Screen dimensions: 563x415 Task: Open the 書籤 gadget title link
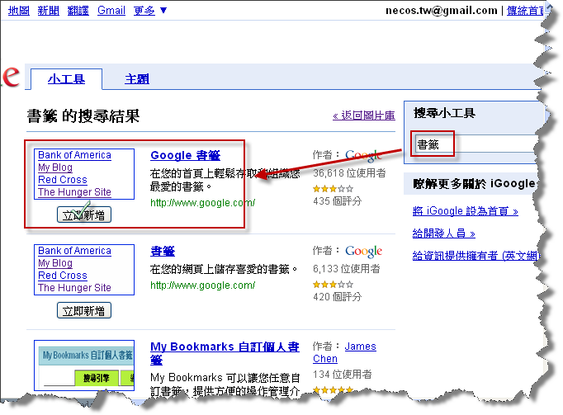coord(163,251)
